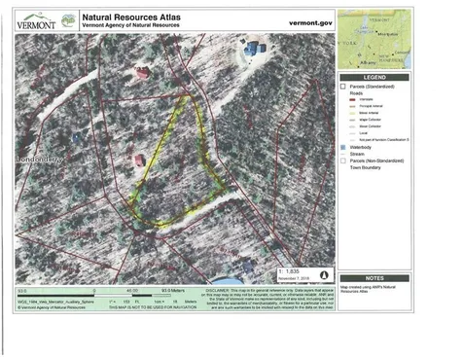This screenshot has width=463, height=357.
Task: Click the November 7, 2018 date text
Action: 294,278
